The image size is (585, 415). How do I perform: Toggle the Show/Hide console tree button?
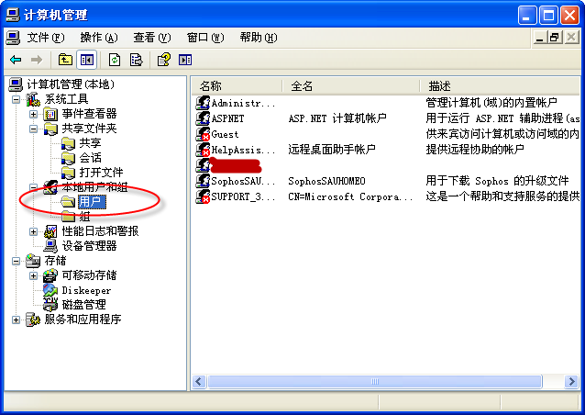(x=86, y=60)
